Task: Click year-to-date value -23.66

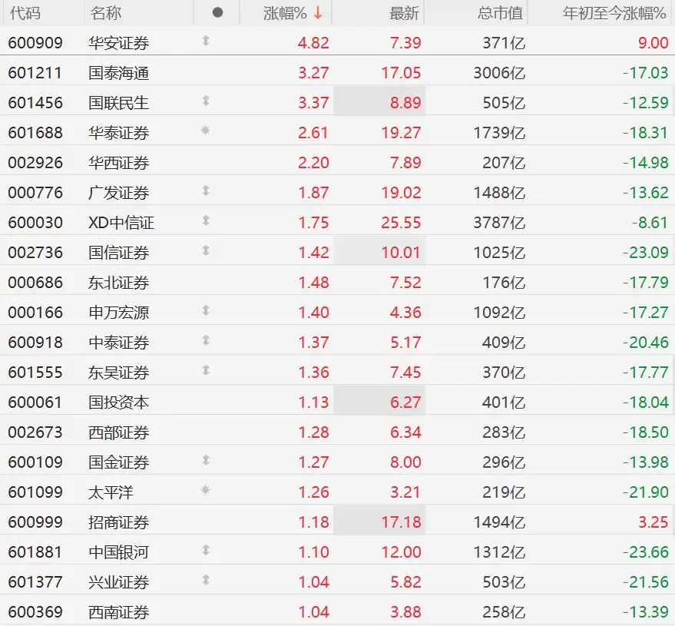Action: coord(645,552)
